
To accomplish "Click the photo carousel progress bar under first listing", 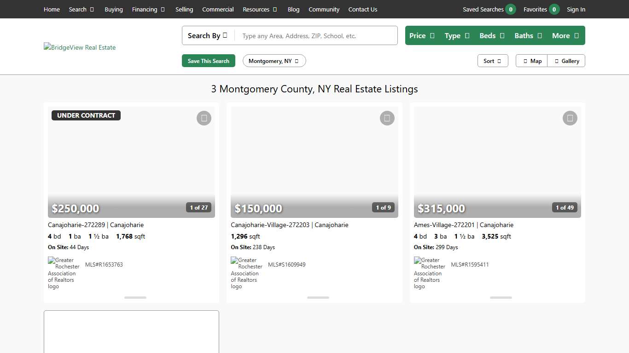I will (135, 297).
